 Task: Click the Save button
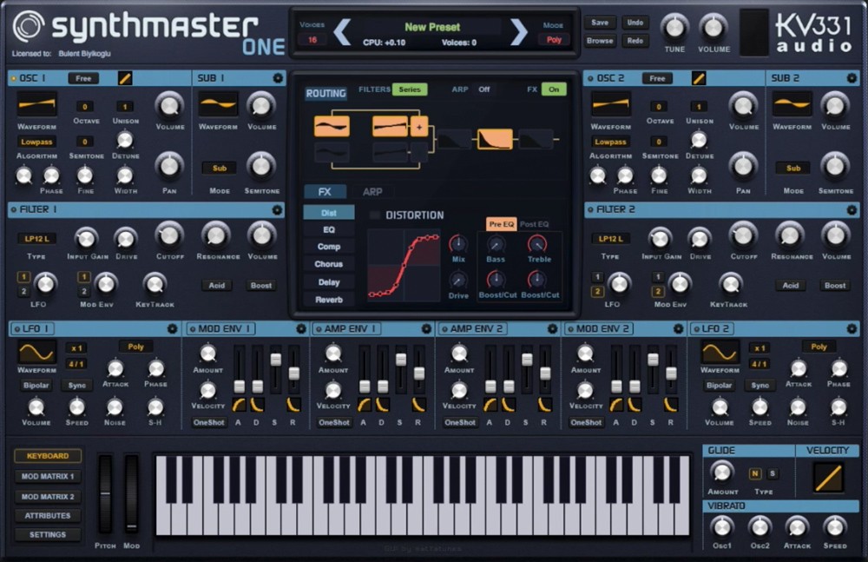coord(600,23)
